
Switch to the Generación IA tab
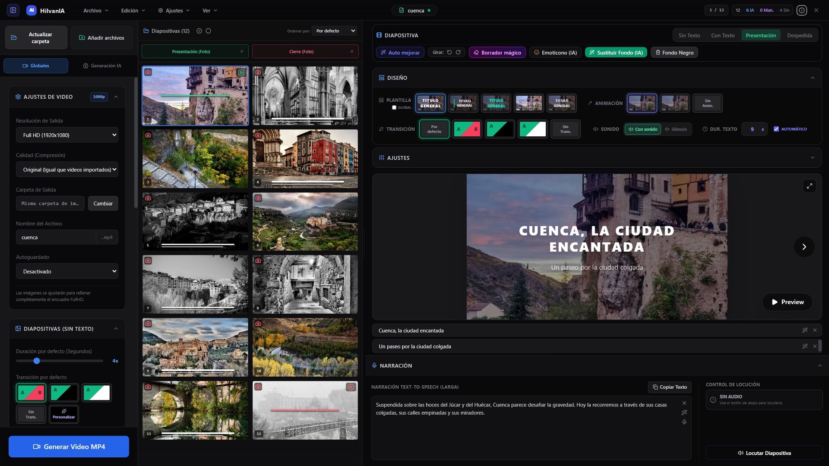(x=102, y=66)
